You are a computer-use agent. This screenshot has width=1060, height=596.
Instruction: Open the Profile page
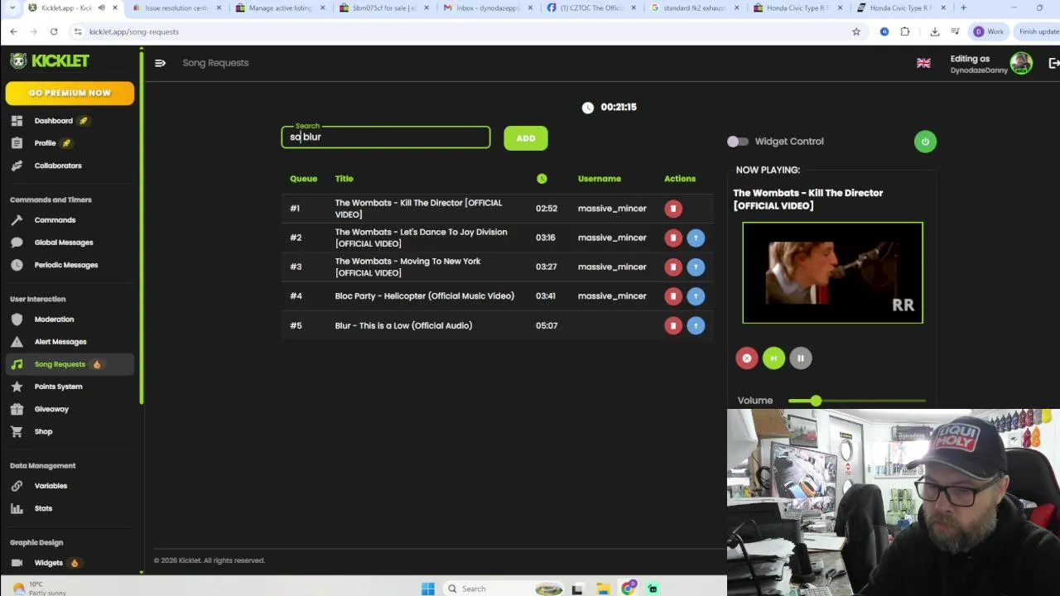(45, 143)
